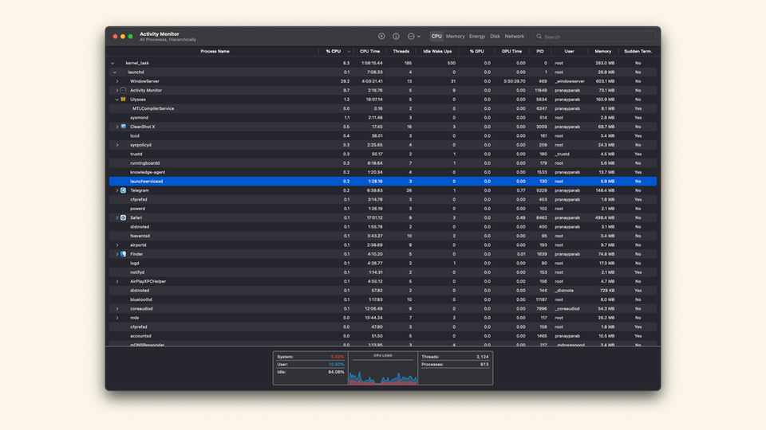Sort by Memory column header
766x430 pixels.
(603, 51)
